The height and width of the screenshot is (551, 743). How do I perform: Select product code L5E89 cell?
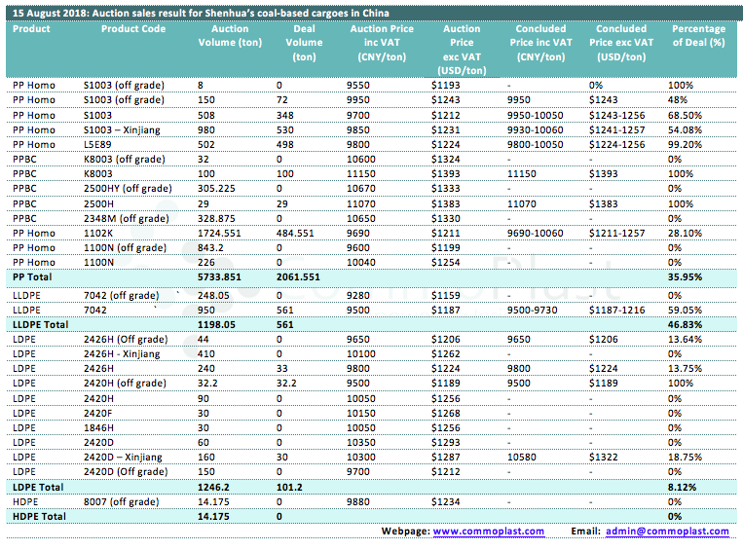pyautogui.click(x=99, y=144)
